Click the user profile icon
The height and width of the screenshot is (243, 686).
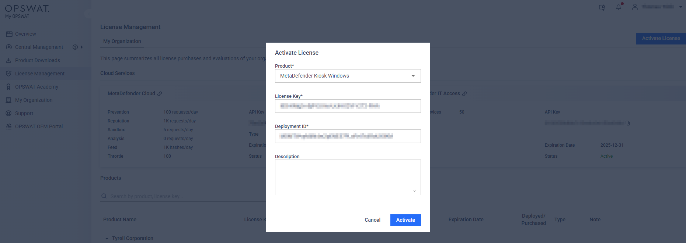(x=635, y=7)
